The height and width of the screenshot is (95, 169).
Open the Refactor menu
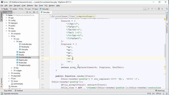30,6
